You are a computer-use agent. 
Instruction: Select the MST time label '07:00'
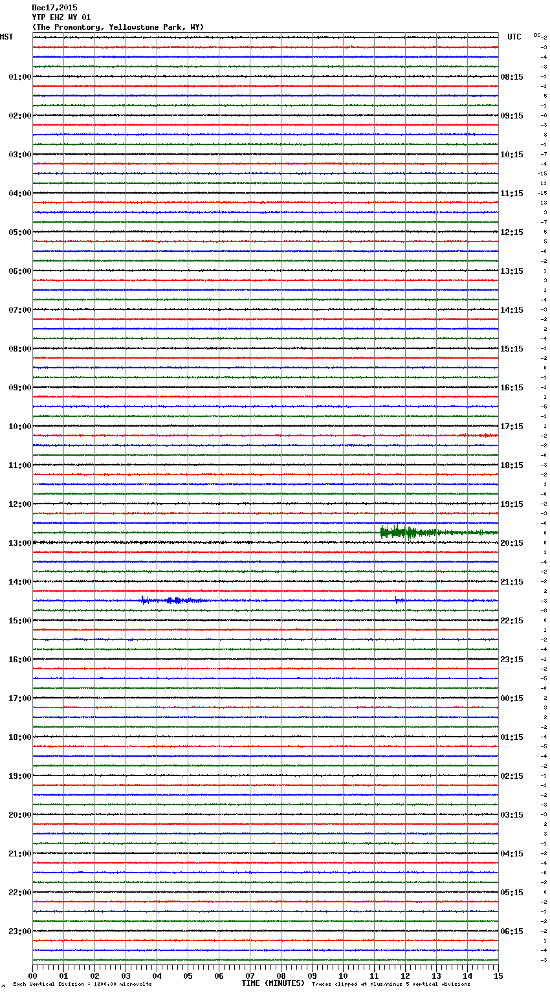[x=20, y=310]
